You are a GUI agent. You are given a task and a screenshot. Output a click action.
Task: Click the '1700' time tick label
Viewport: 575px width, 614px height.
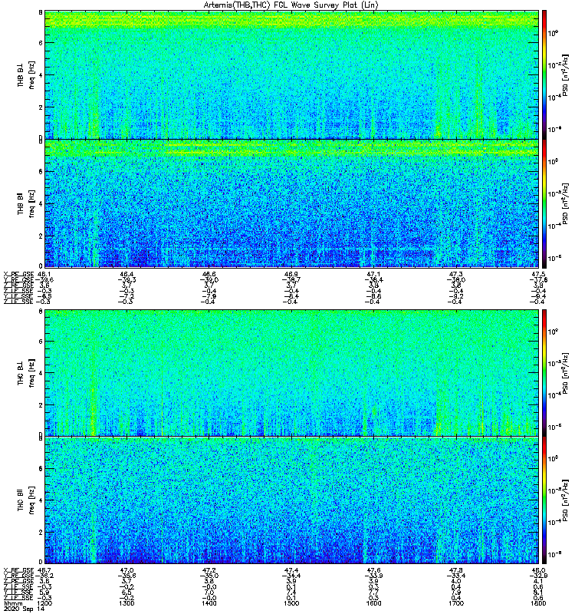pyautogui.click(x=456, y=603)
